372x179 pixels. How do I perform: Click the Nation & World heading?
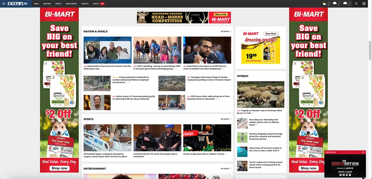(x=95, y=31)
